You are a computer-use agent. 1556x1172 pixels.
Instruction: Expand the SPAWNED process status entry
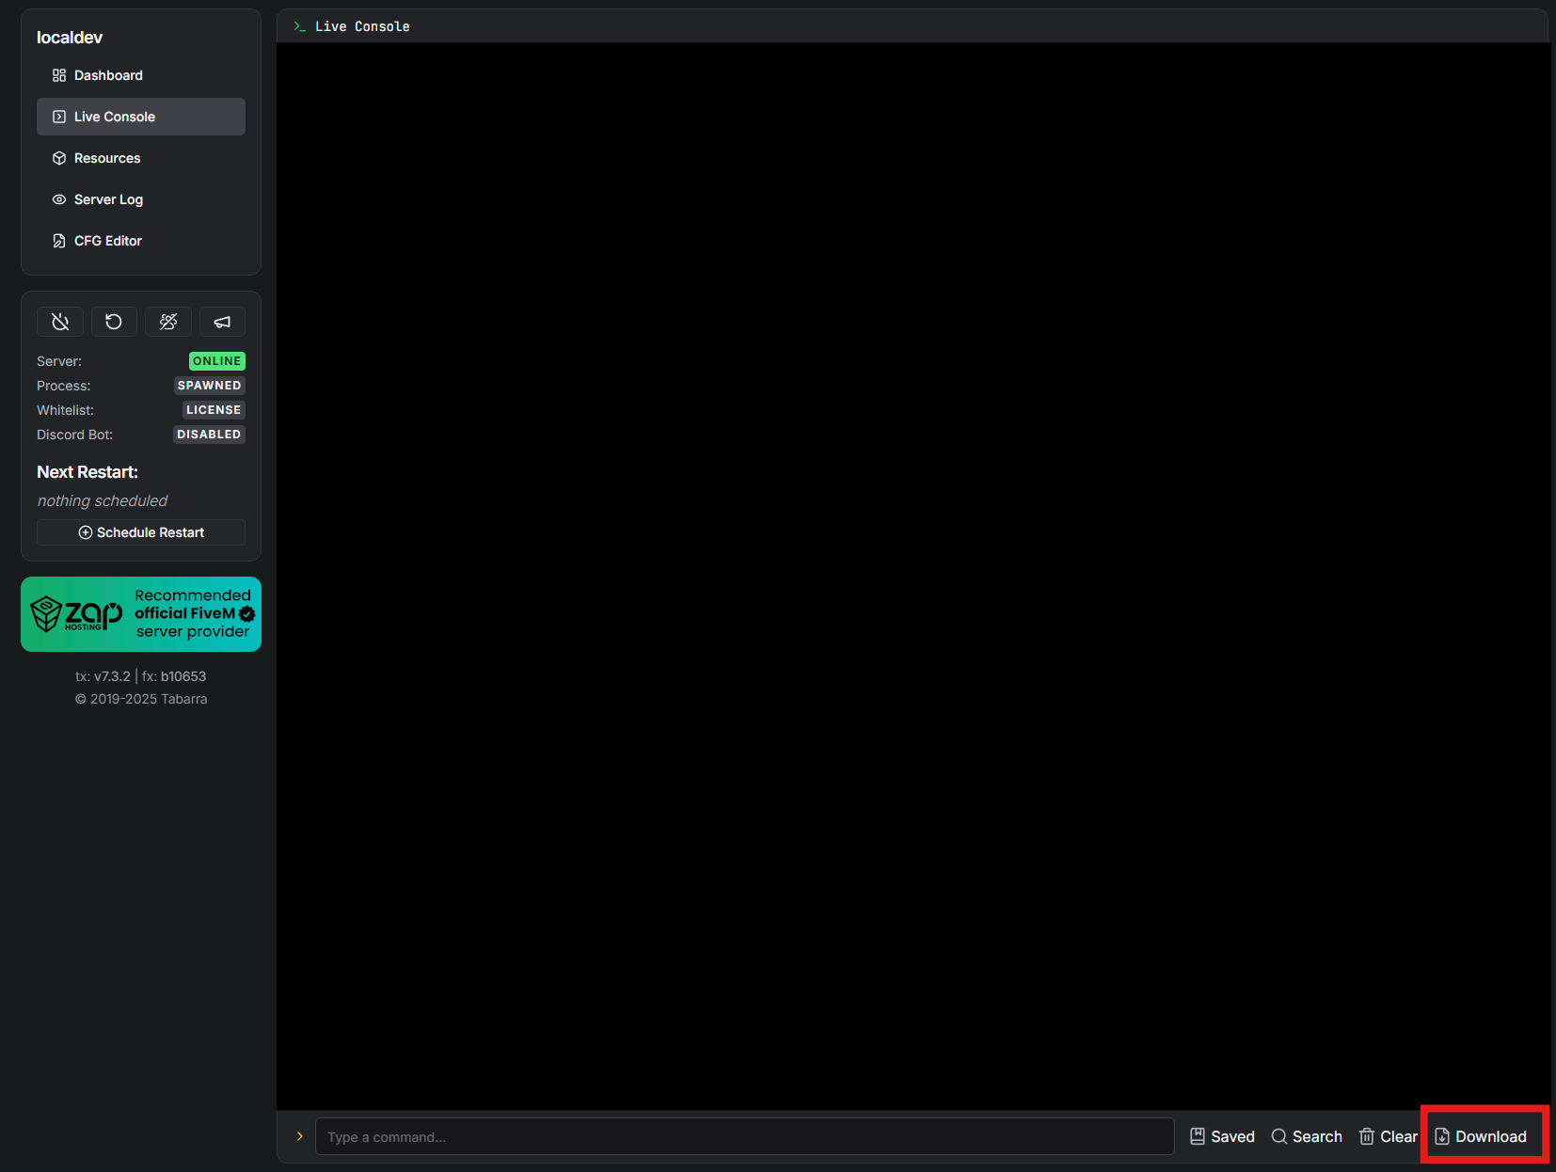(x=209, y=385)
